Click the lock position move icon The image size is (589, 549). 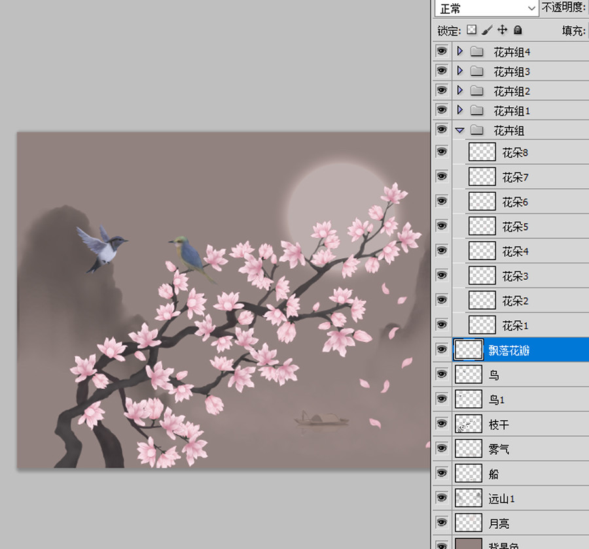click(502, 29)
